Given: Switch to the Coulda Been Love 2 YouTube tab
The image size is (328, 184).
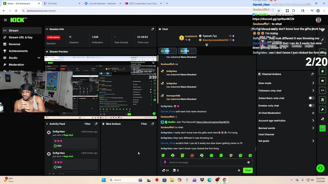Looking at the screenshot, I should [x=143, y=4].
